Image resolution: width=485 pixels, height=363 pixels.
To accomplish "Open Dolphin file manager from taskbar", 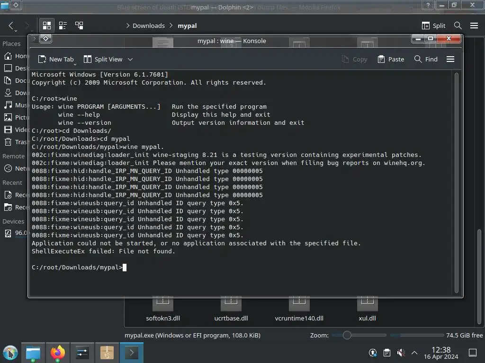I will [33, 353].
